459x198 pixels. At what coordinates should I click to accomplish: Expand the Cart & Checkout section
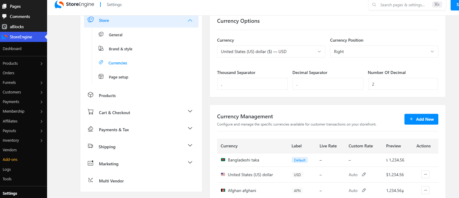[x=190, y=111]
